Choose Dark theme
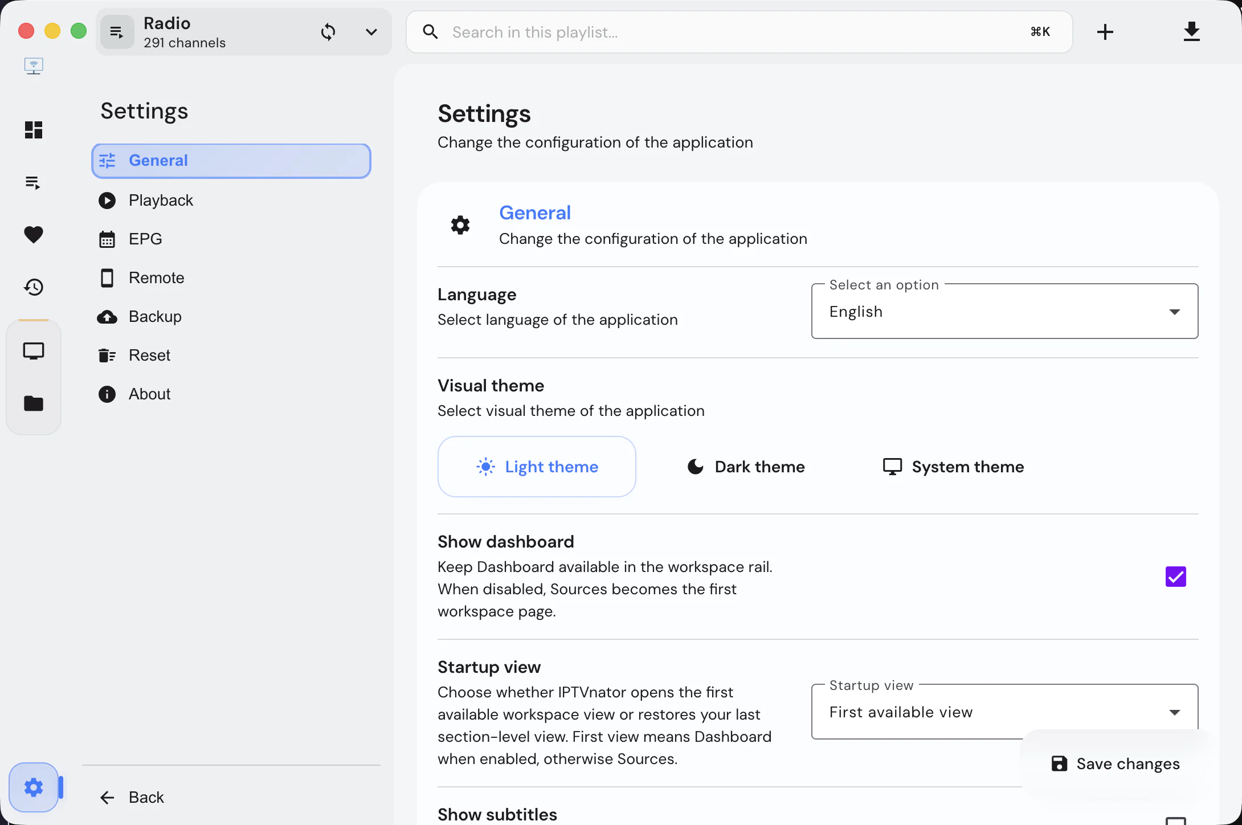This screenshot has height=825, width=1242. coord(746,467)
